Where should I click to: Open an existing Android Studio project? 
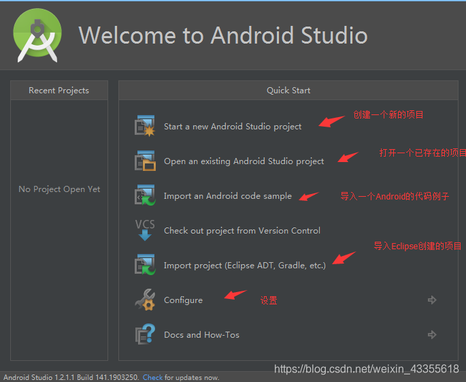tap(244, 161)
